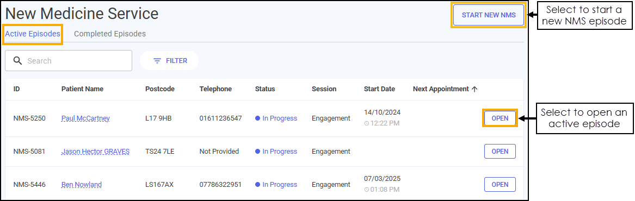Click the clock icon beside 01:08 PM
Viewport: 635px width, 201px height.
click(x=367, y=189)
